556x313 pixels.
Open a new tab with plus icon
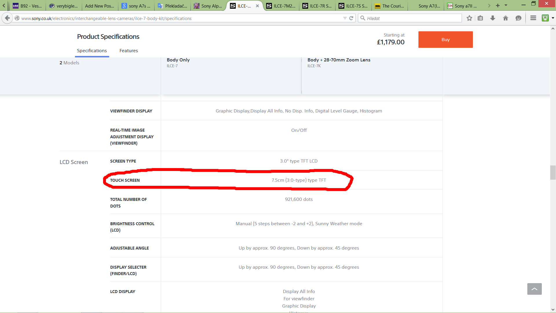point(498,6)
